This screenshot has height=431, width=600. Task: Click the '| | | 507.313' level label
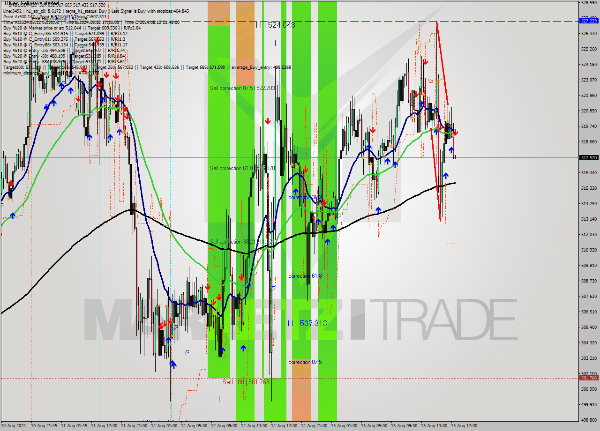coord(307,323)
